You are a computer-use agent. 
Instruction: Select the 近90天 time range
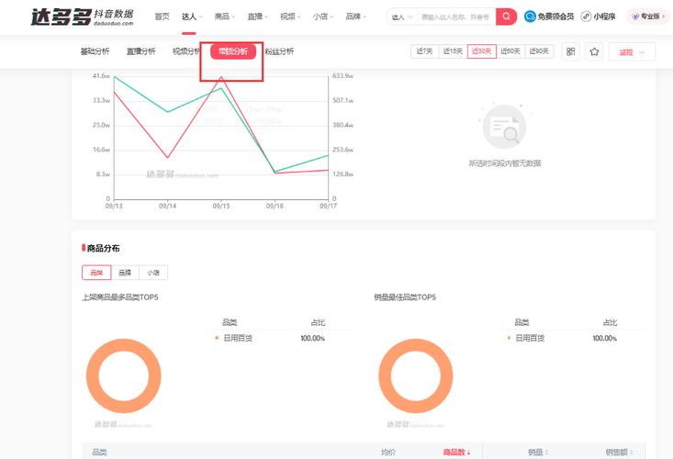(x=540, y=51)
